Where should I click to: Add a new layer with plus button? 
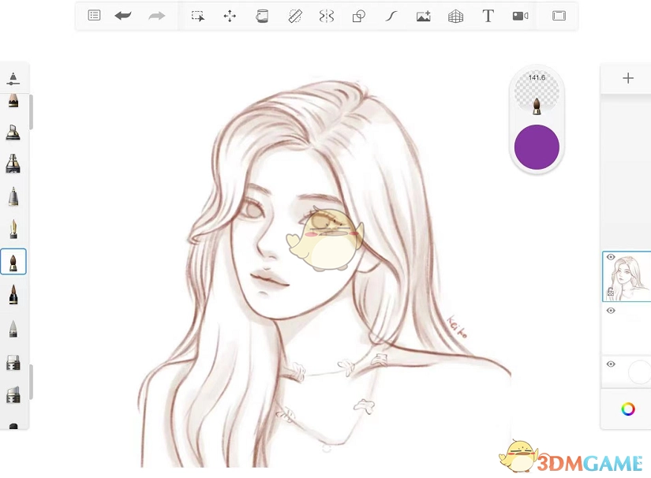click(x=628, y=78)
